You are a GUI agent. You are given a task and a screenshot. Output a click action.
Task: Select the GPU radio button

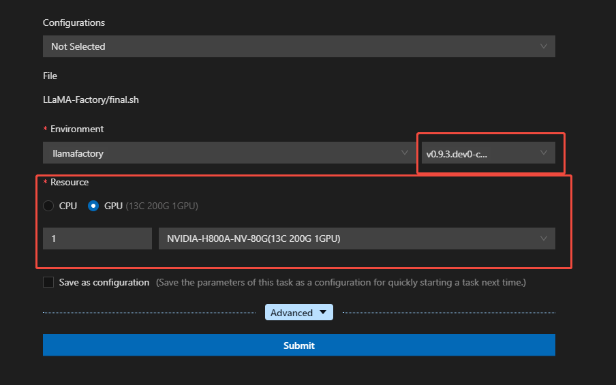click(93, 206)
